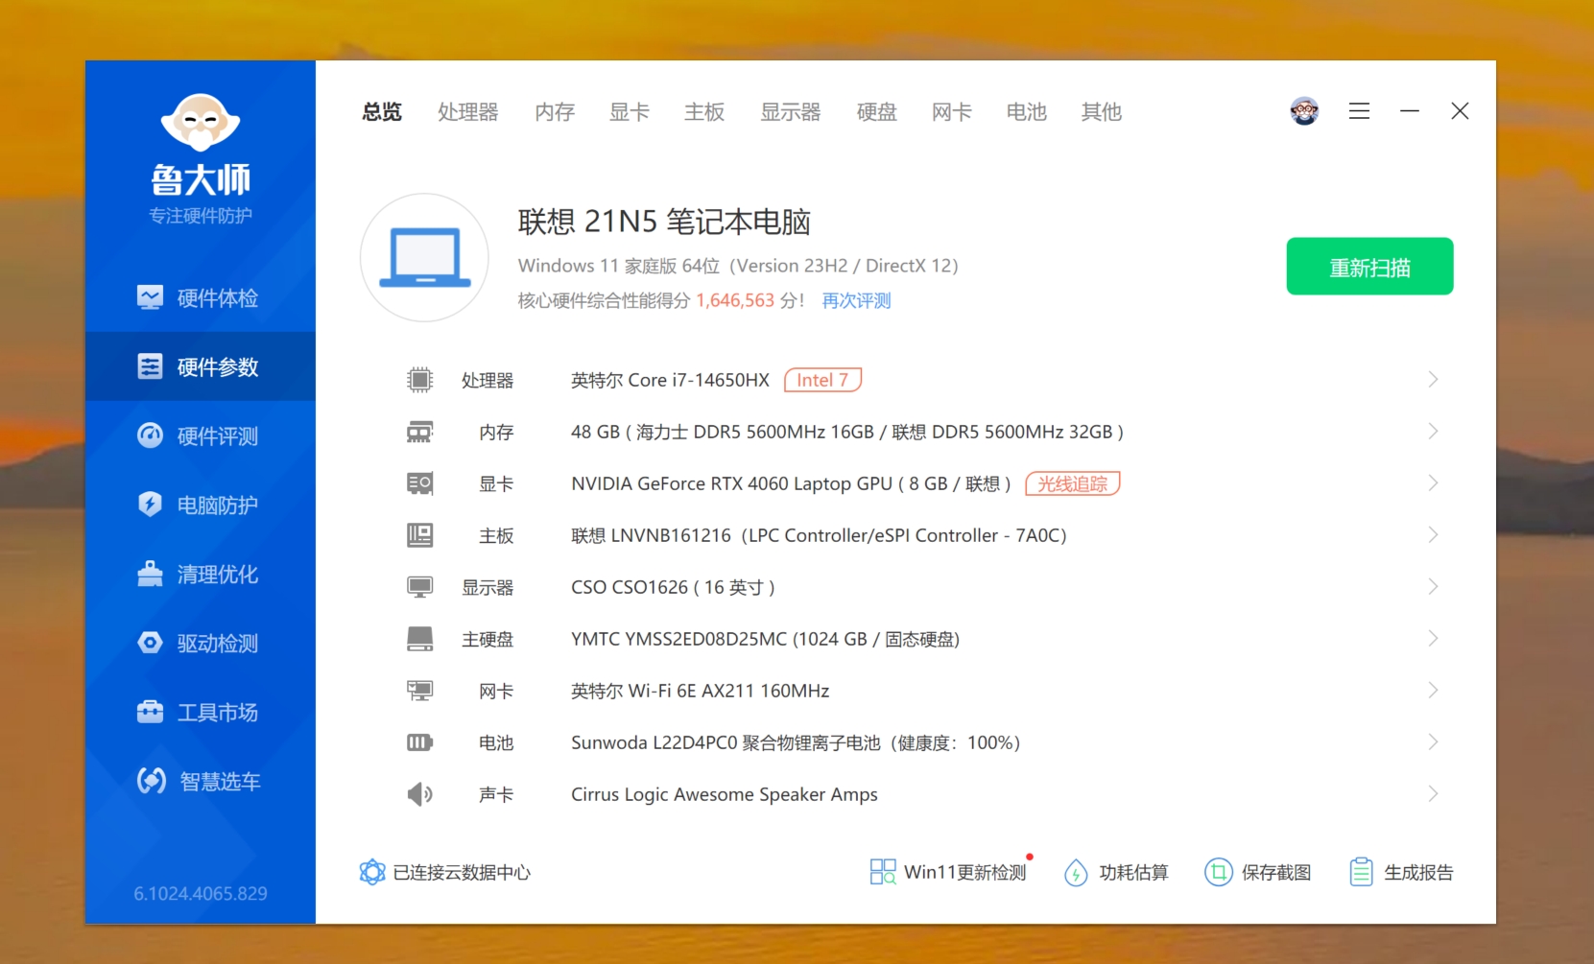The height and width of the screenshot is (964, 1594).
Task: Click version number 6.1024.4065.829
Action: tap(200, 894)
